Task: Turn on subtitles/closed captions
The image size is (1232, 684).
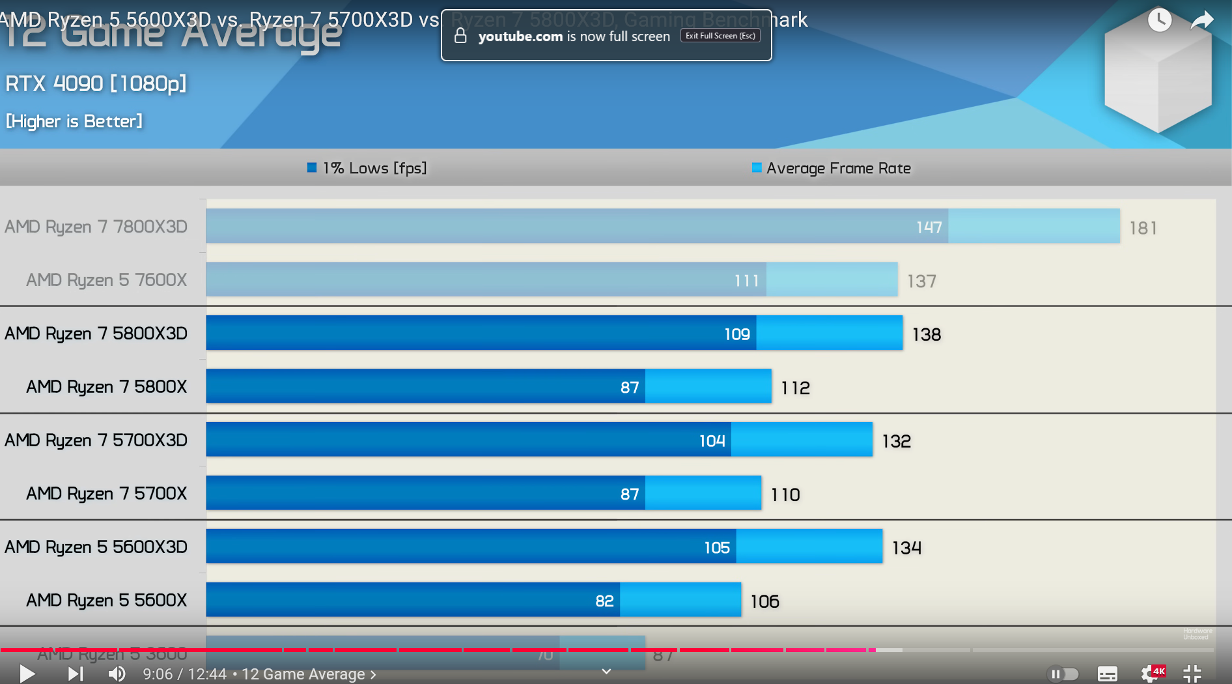Action: [1108, 674]
